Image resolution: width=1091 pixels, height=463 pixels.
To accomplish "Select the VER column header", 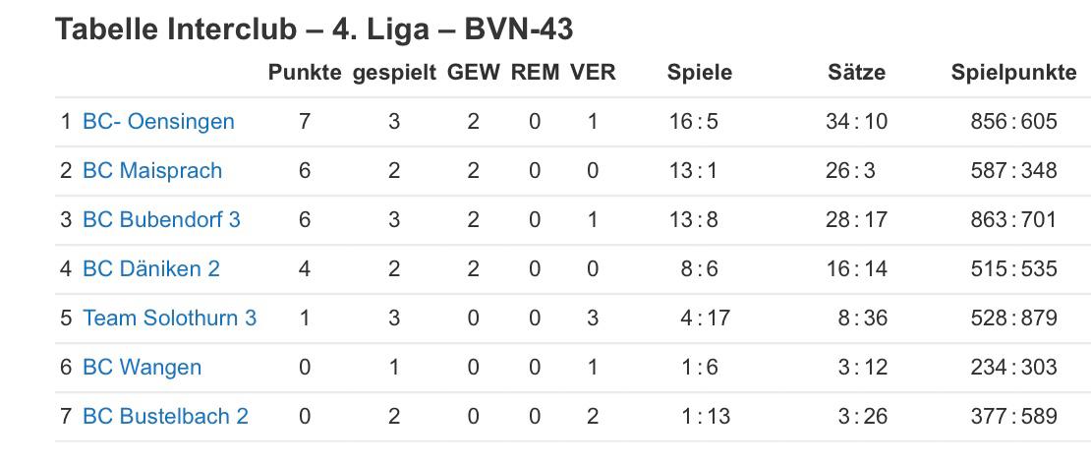I will tap(593, 73).
